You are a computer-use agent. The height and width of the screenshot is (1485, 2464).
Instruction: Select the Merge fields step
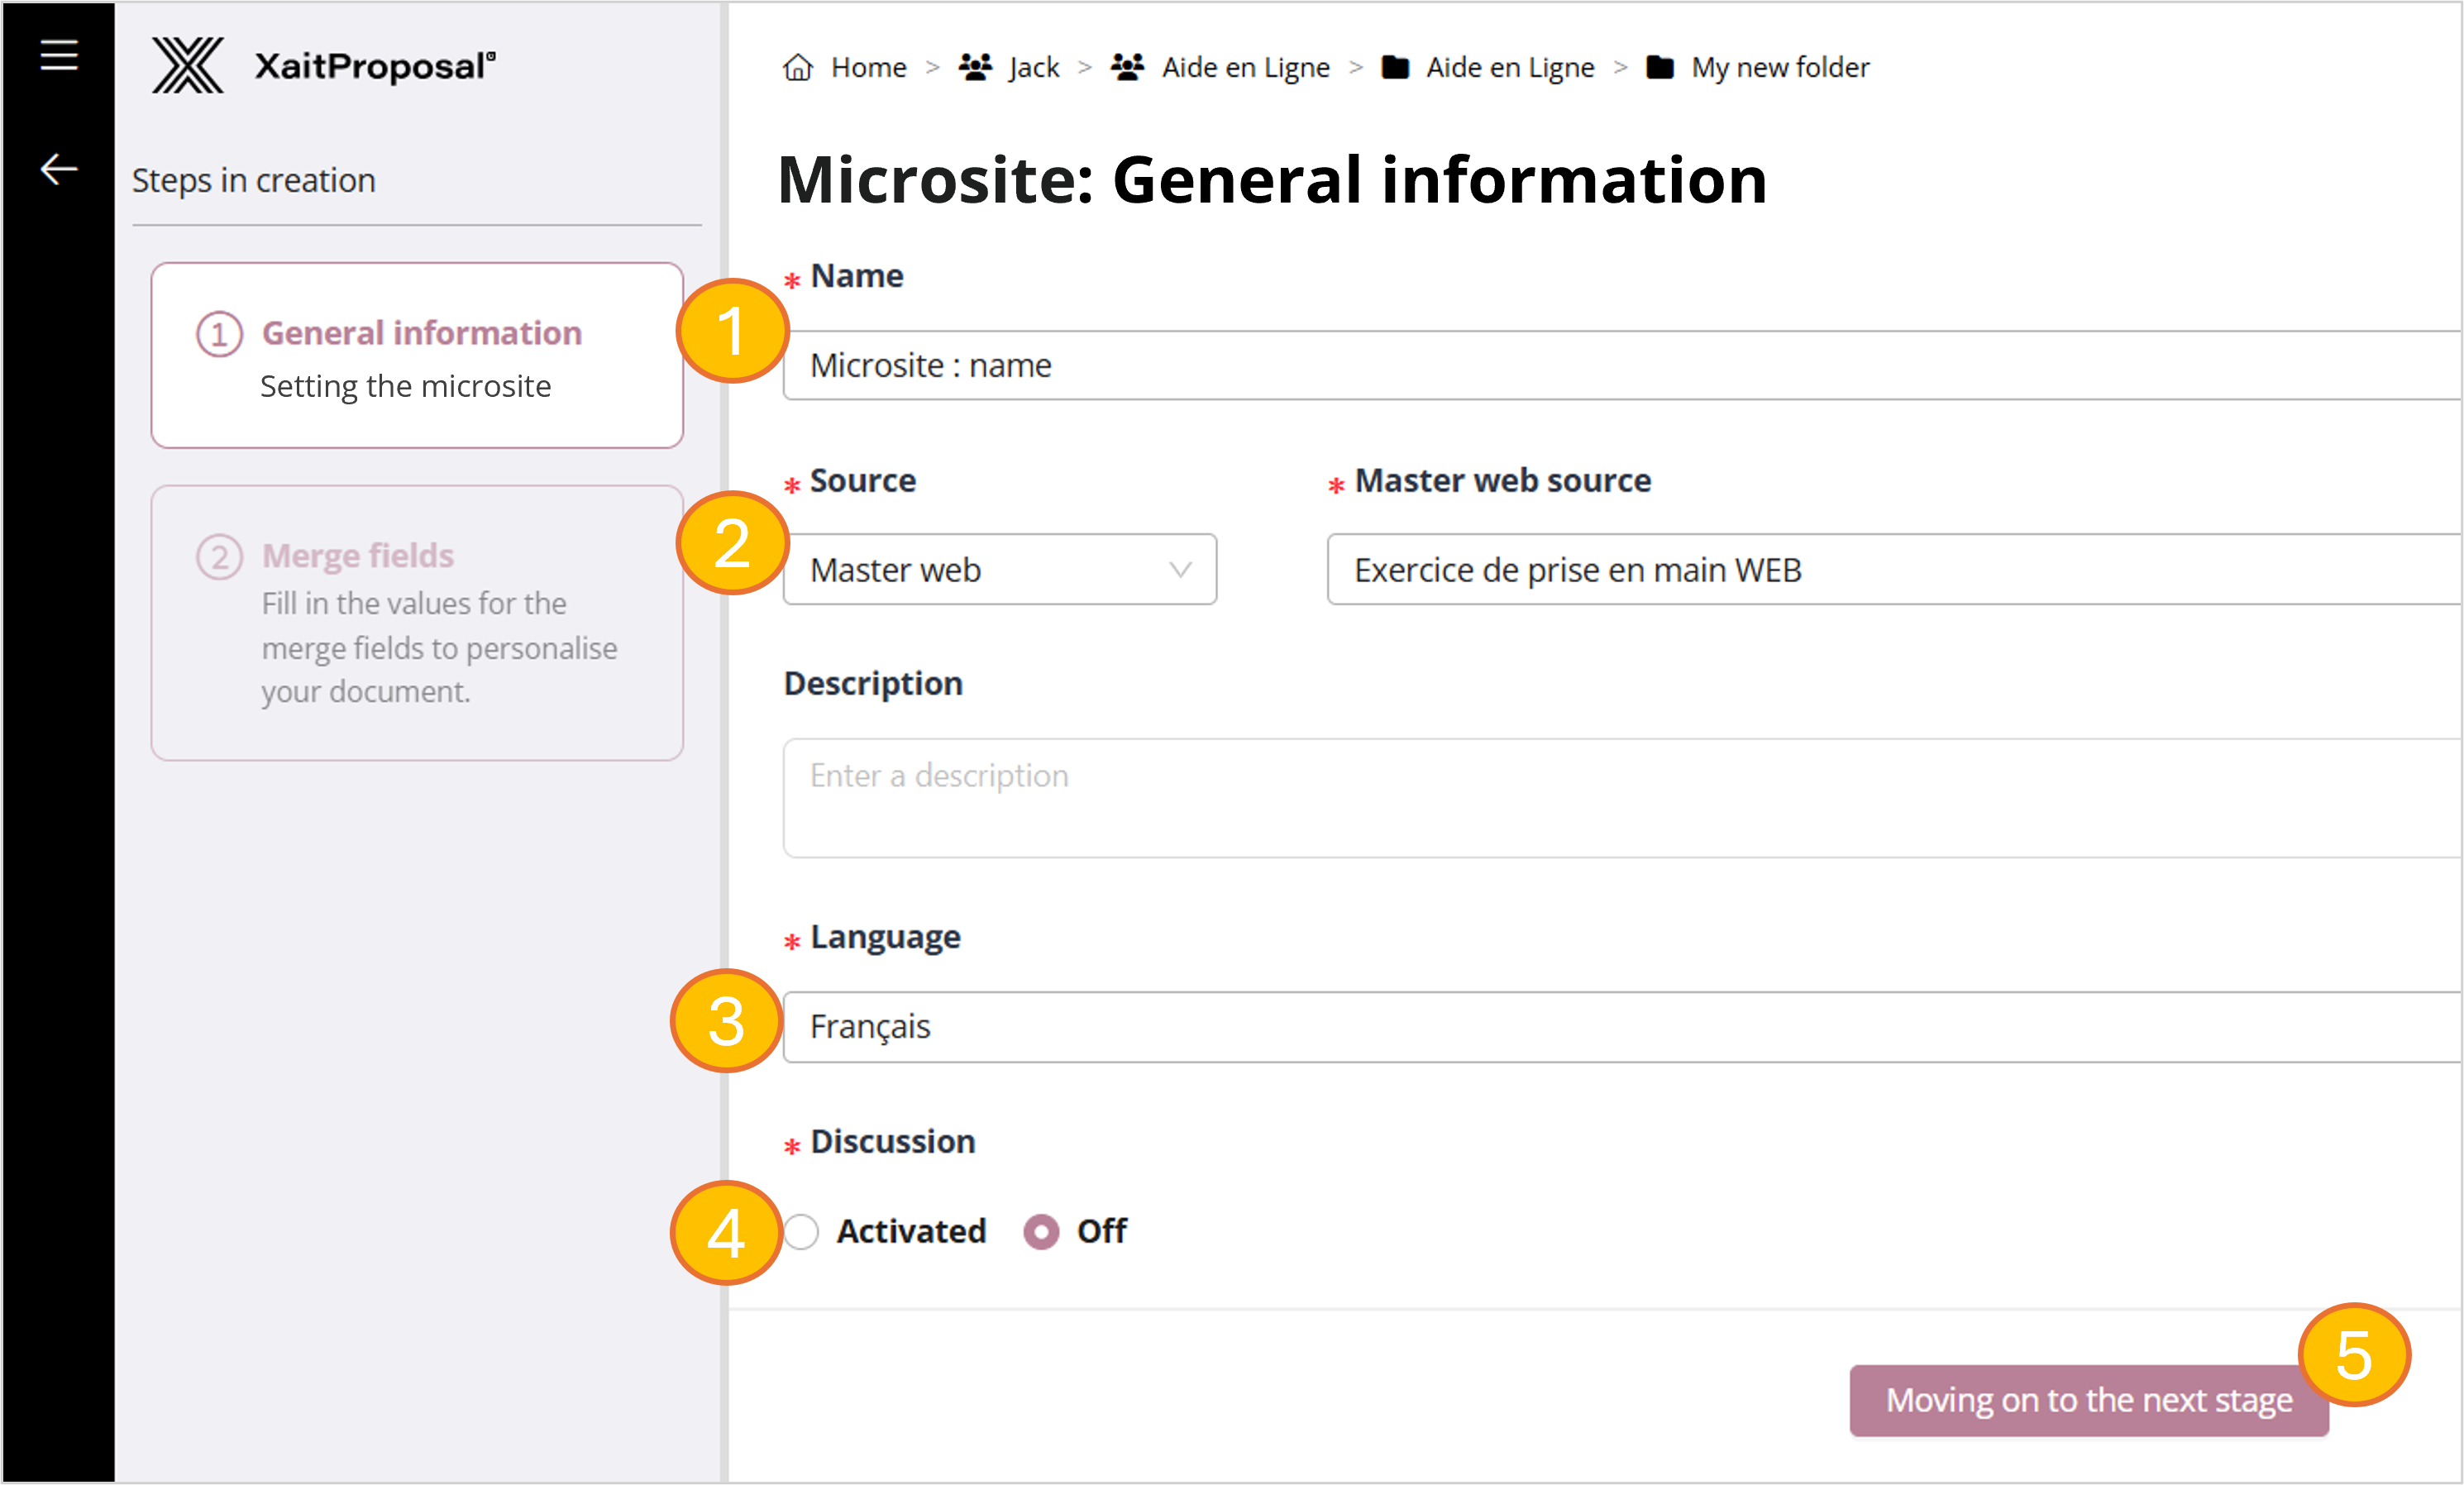417,622
